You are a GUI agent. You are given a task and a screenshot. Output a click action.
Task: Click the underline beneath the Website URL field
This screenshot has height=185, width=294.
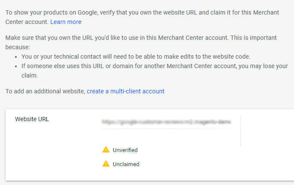point(166,129)
